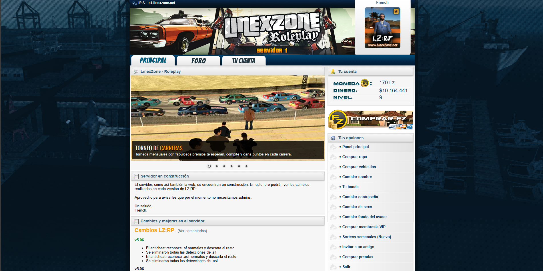The image size is (543, 271).
Task: Click the notepad icon beside Servidor en construcción
Action: click(x=137, y=176)
